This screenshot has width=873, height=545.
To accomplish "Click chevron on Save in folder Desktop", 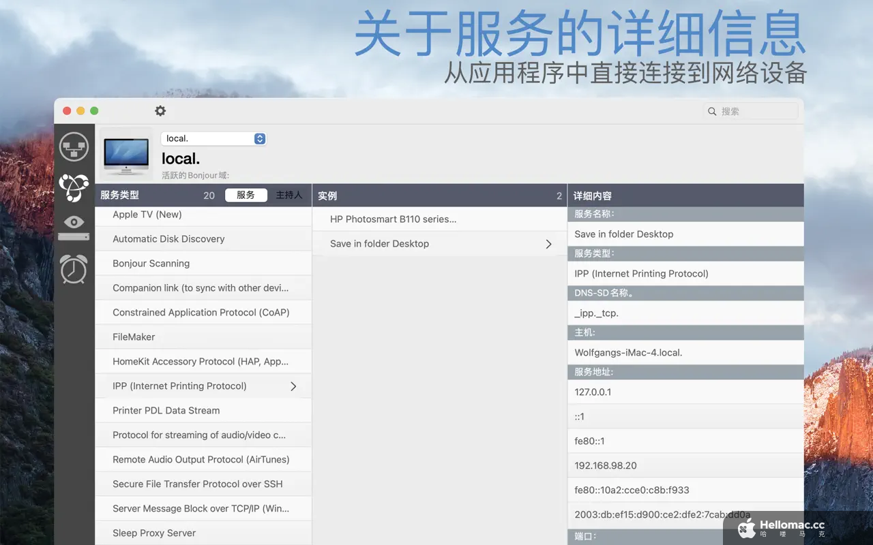I will 549,244.
